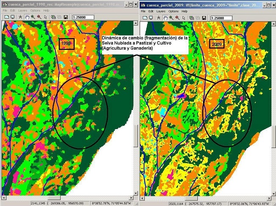Viewport: 276px width, 206px height.
Task: Click the Add Layer icon in 2009 window
Action: coord(191,17)
